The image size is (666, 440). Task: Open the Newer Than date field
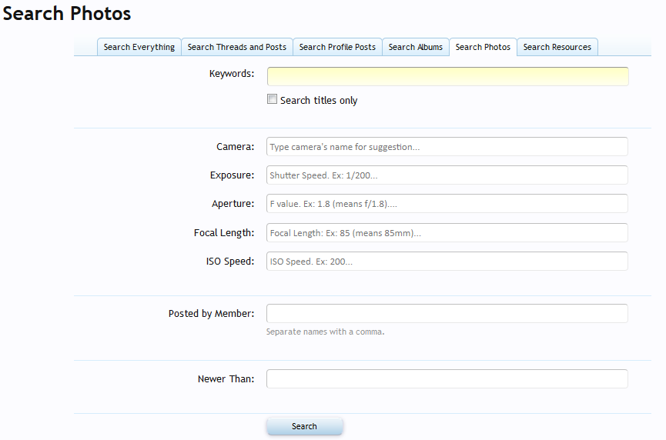pos(447,379)
